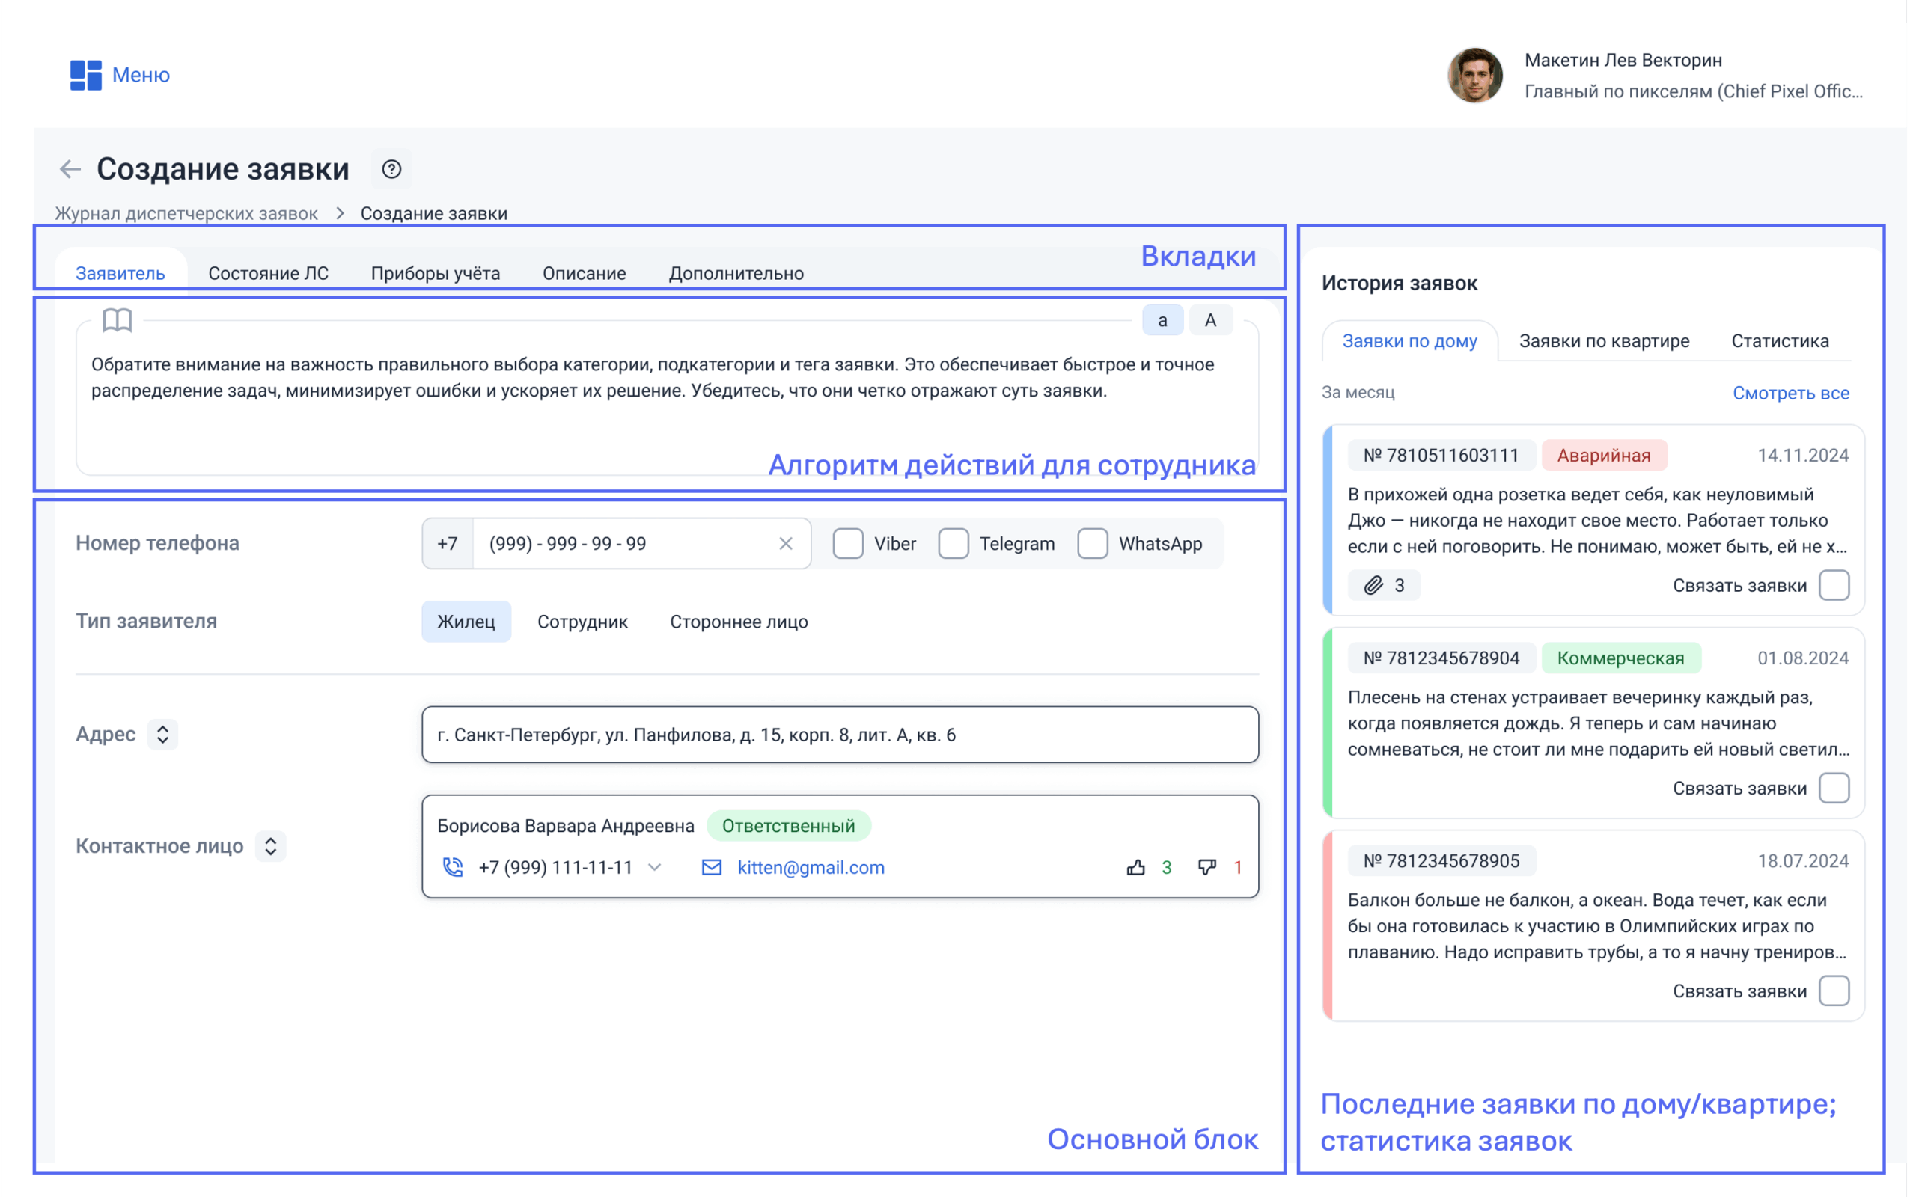Image resolution: width=1916 pixels, height=1197 pixels.
Task: Tick the Telegram checkbox
Action: pyautogui.click(x=954, y=544)
